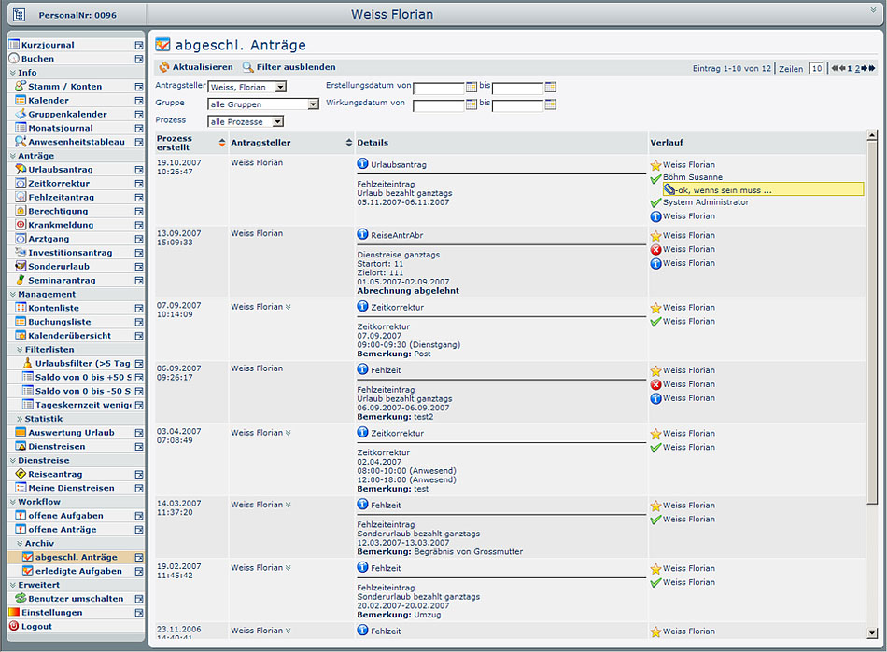Open erledigte Aufgaben menu item
The image size is (887, 652).
click(78, 571)
